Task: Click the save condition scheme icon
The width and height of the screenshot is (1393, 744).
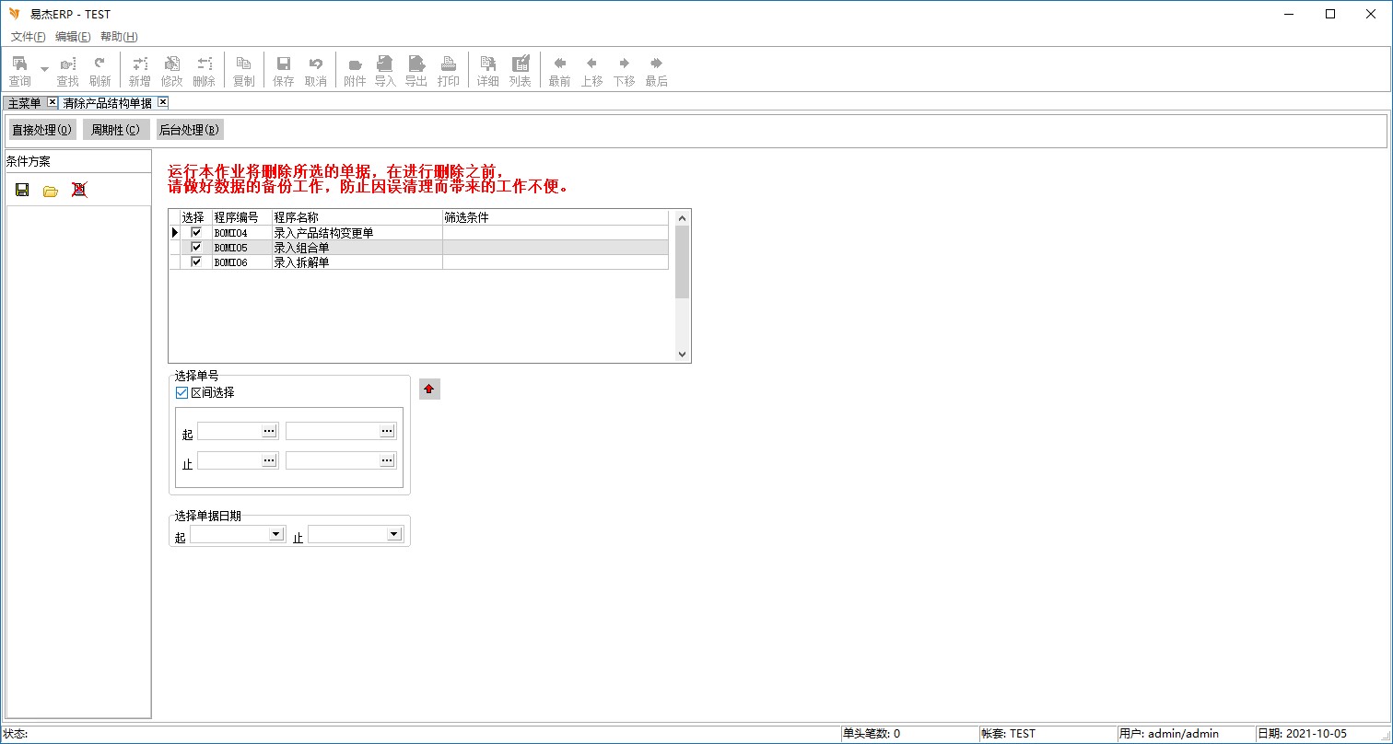Action: pyautogui.click(x=22, y=191)
